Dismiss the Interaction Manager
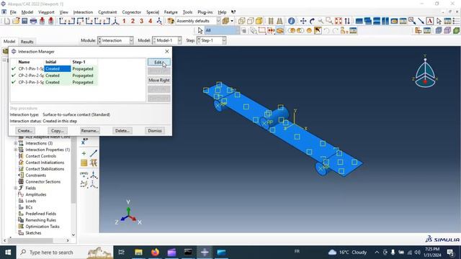The height and width of the screenshot is (259, 461). [155, 131]
